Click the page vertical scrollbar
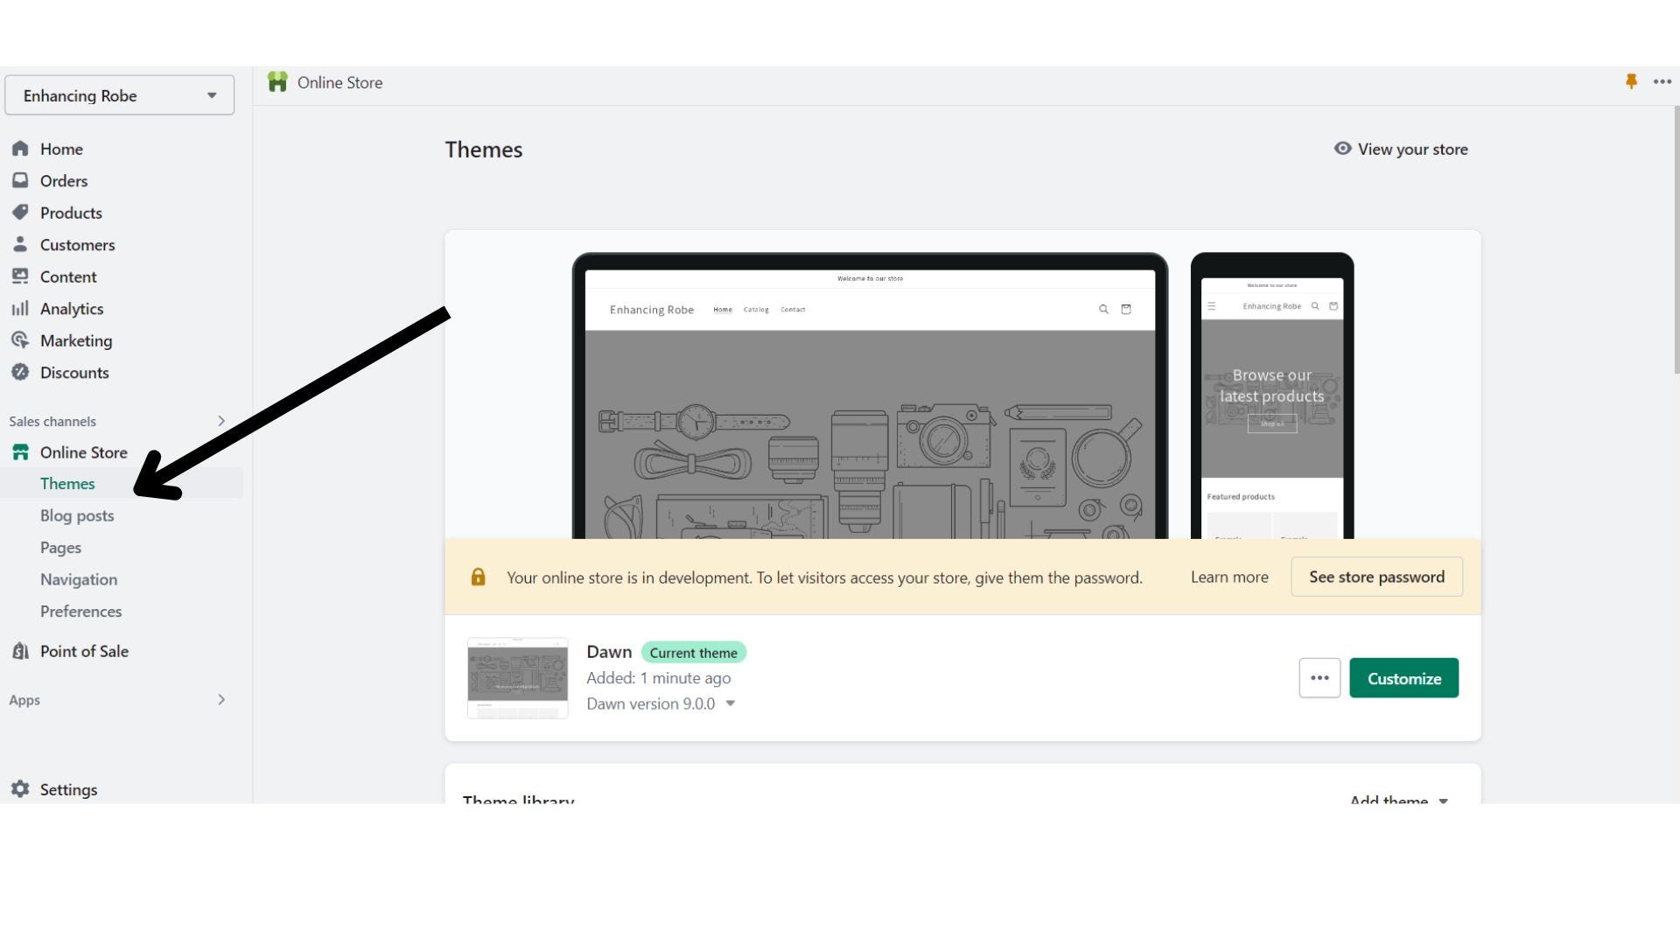The image size is (1680, 945). 1676,241
